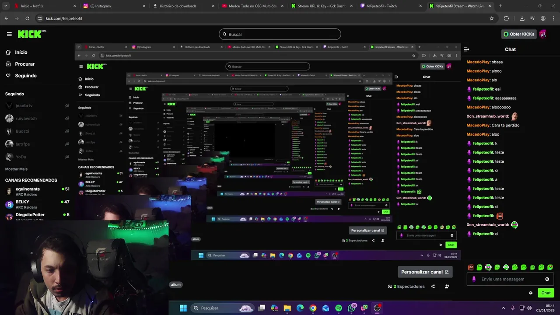Viewport: 560px width, 315px height.
Task: Click the Obter KICKs button
Action: click(519, 34)
